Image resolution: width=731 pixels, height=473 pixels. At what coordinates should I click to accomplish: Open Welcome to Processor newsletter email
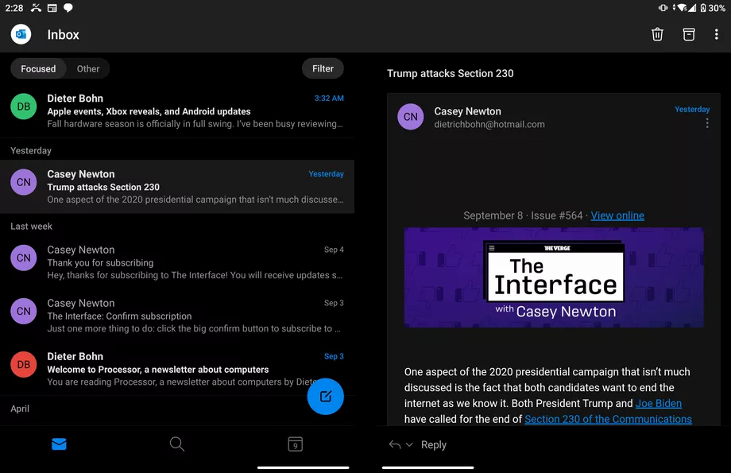point(177,369)
